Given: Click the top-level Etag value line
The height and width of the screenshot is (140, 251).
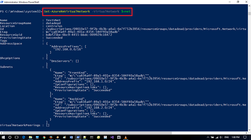Looking at the screenshot, I should [x=83, y=32].
